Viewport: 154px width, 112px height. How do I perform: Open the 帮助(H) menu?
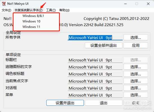click(x=64, y=10)
